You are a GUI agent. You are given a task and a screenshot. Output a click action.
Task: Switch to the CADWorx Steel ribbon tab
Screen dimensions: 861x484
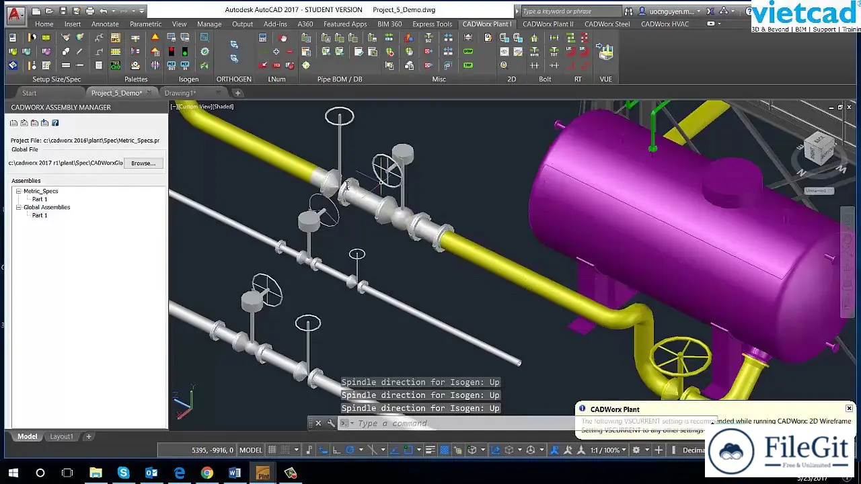(607, 24)
